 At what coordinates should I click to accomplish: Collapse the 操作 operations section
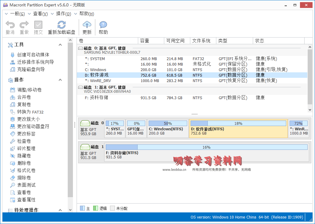click(60, 80)
